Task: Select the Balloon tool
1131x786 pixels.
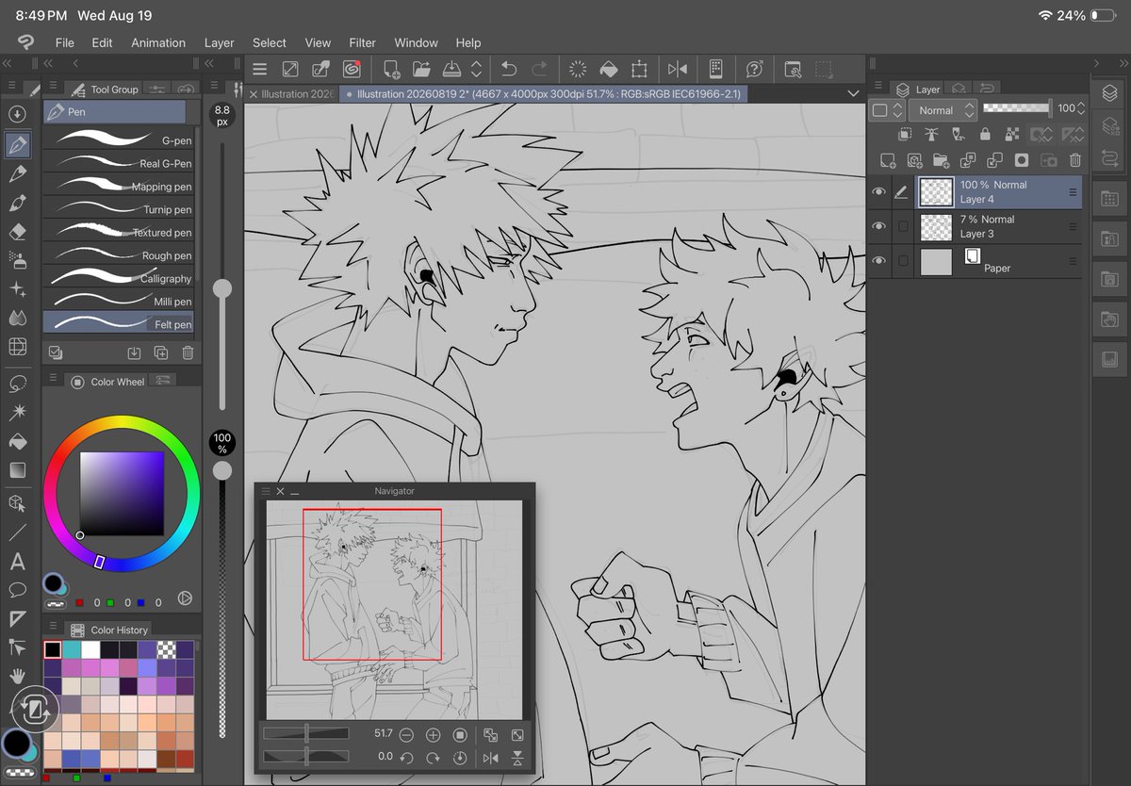Action: (17, 590)
